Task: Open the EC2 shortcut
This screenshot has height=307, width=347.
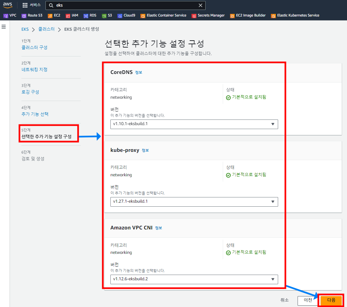Action: [54, 16]
